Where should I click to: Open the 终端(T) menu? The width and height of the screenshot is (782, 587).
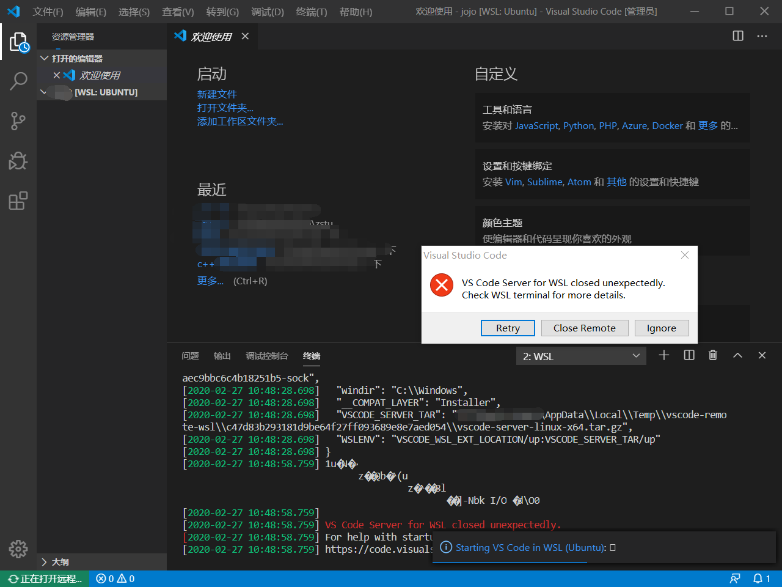click(312, 12)
